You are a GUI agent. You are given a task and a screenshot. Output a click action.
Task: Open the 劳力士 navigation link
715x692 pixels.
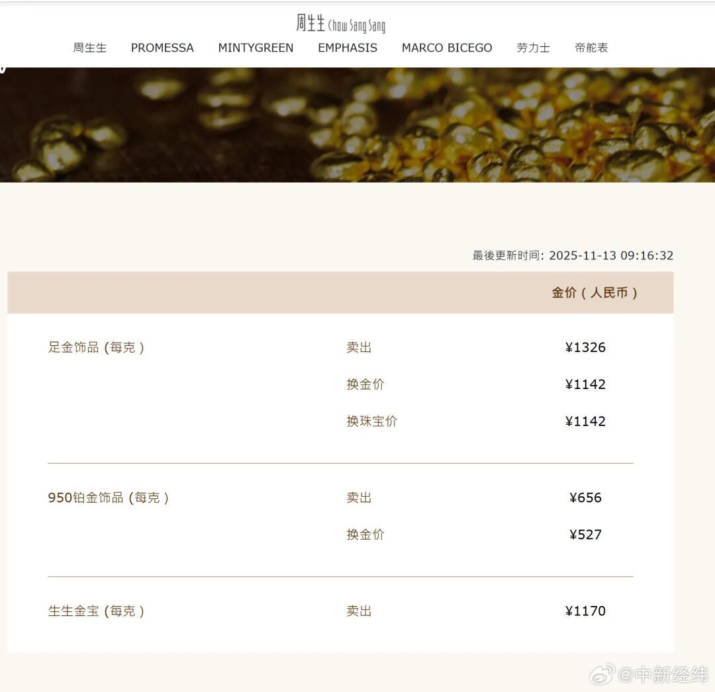tap(533, 48)
